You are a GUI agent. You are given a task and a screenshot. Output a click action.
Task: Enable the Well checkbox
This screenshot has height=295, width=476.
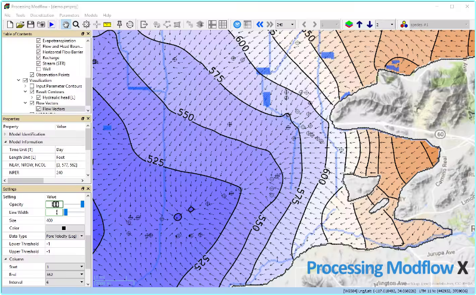pyautogui.click(x=39, y=69)
